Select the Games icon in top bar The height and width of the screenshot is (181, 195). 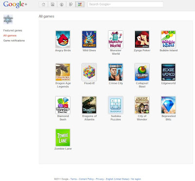80,4
